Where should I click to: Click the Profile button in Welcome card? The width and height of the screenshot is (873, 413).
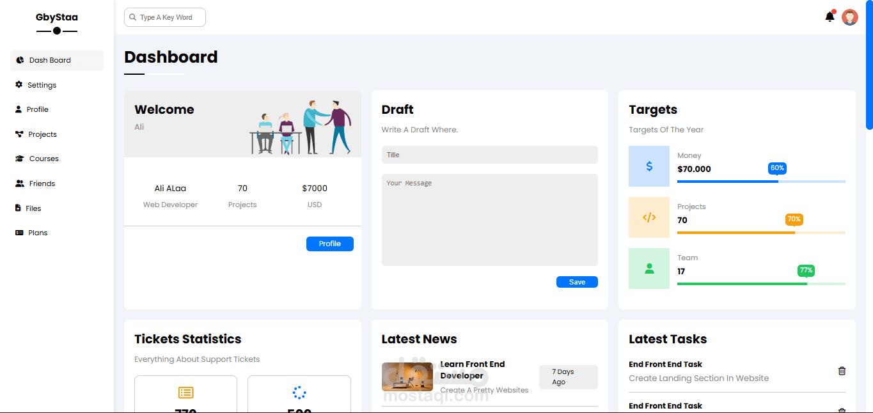coord(329,244)
